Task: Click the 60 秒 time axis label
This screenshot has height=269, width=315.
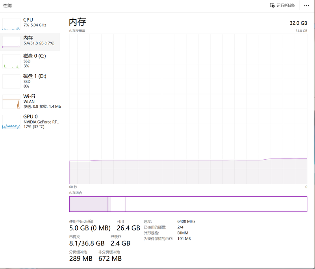Action: click(73, 187)
